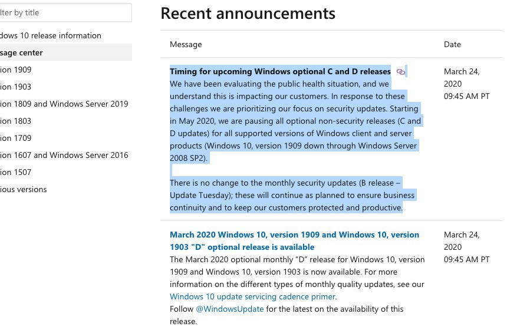Click the Filter by title input field
The width and height of the screenshot is (507, 330).
pyautogui.click(x=65, y=12)
